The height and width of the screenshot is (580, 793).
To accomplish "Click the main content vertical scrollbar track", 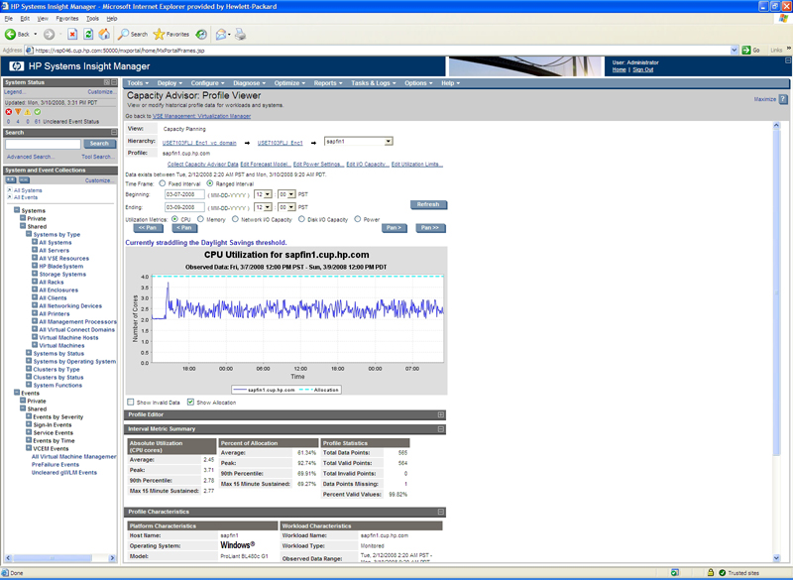I will (x=777, y=341).
